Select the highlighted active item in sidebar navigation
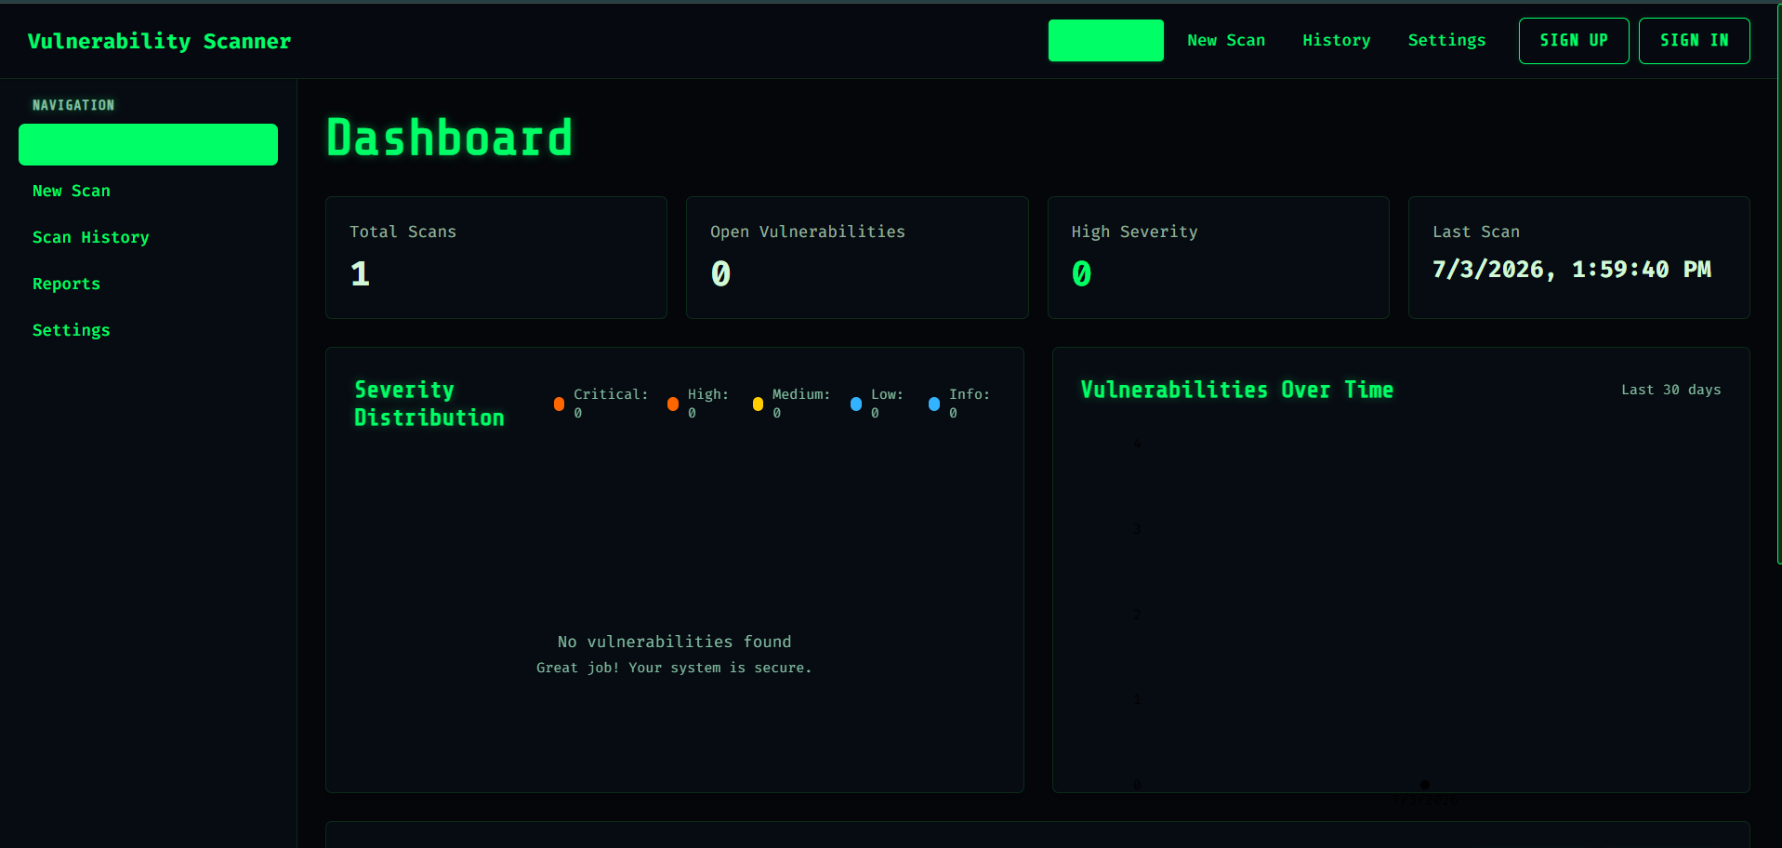This screenshot has height=848, width=1782. [x=148, y=144]
